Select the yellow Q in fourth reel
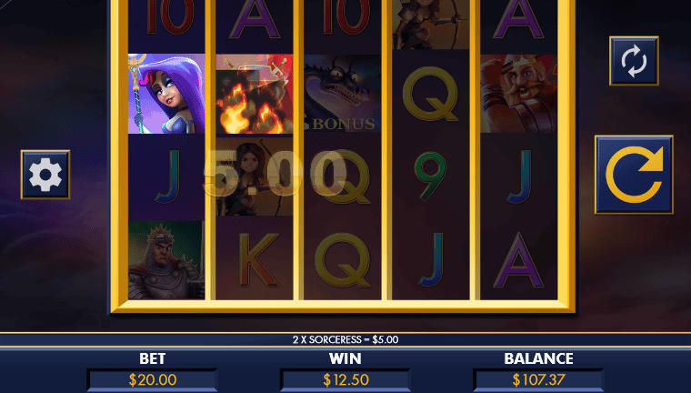This screenshot has height=393, width=691. coord(431,94)
